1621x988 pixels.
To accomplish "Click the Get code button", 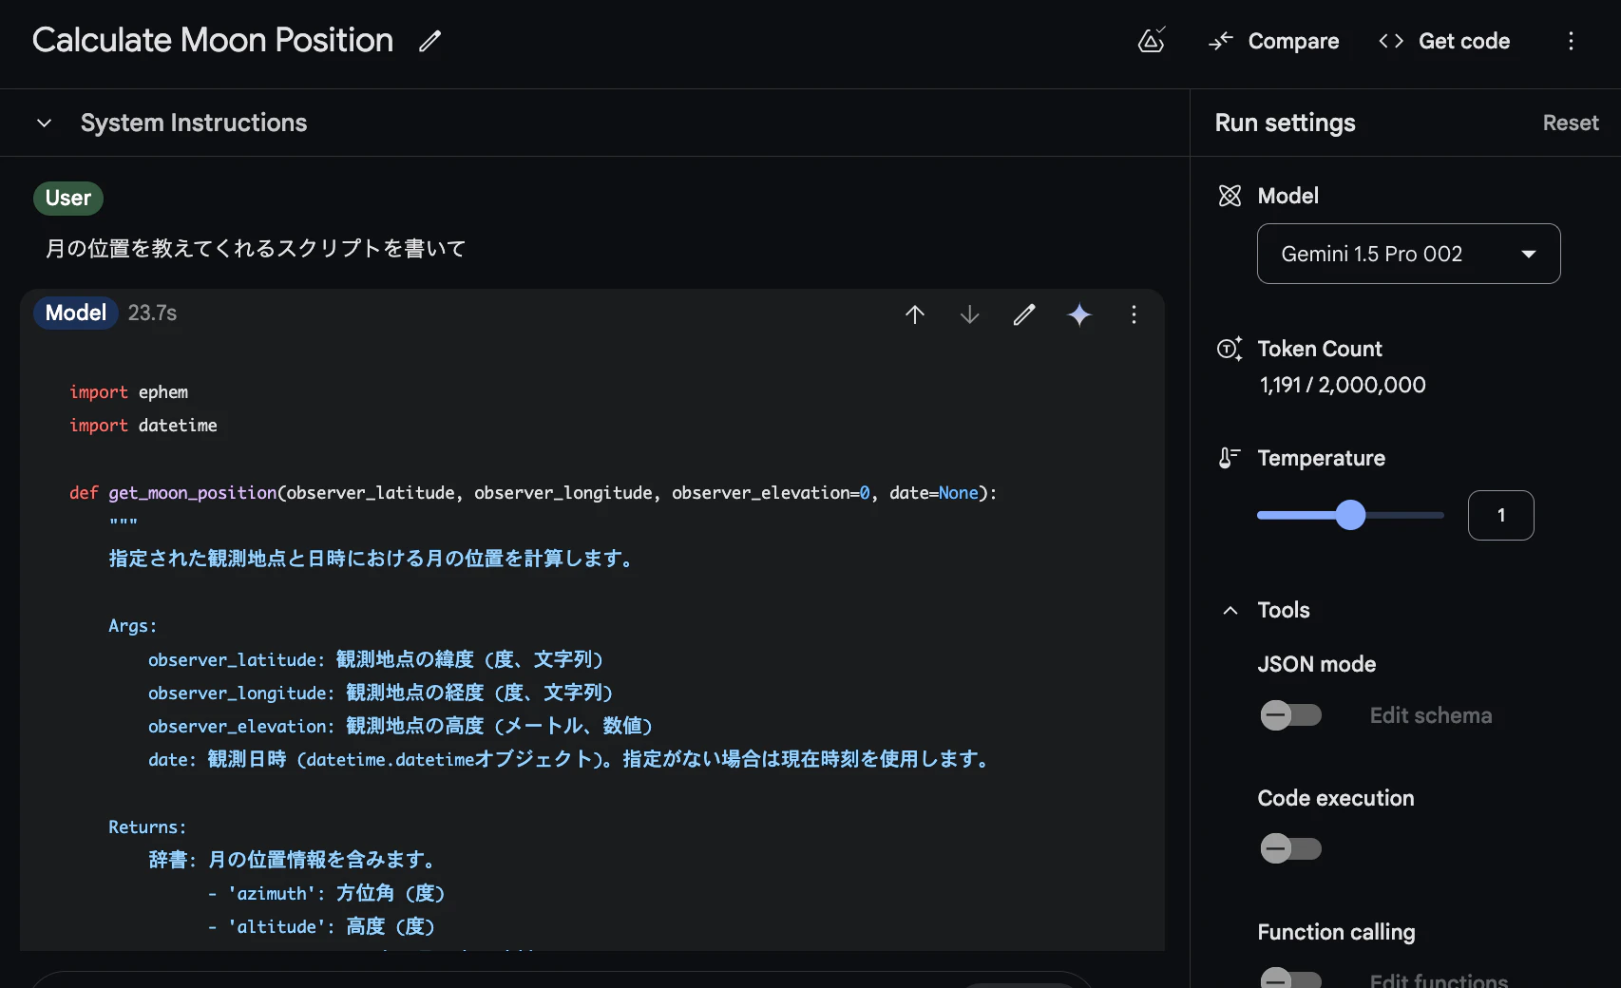I will point(1444,41).
